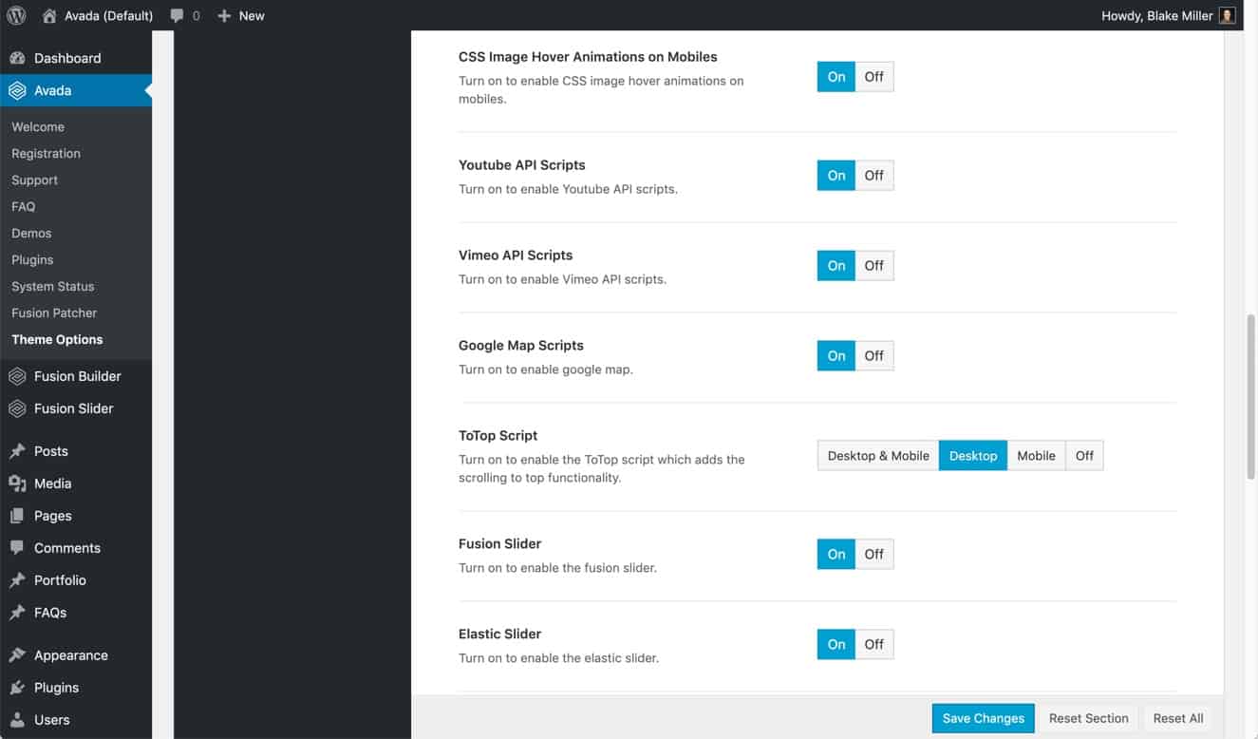Turn off CSS Image Hover Animations on Mobiles
The image size is (1258, 739).
(x=874, y=77)
